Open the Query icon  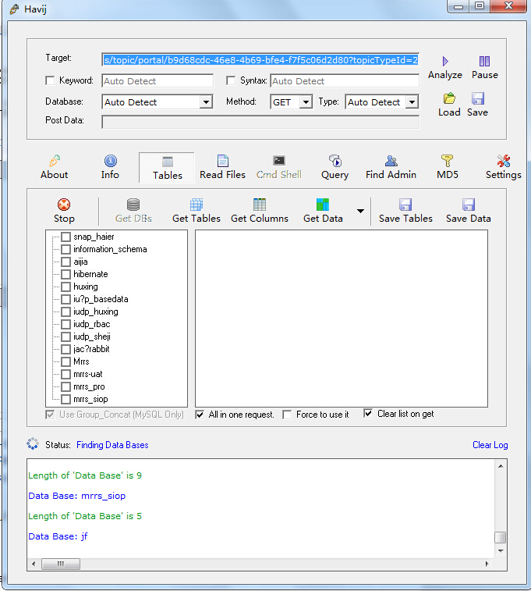click(335, 161)
